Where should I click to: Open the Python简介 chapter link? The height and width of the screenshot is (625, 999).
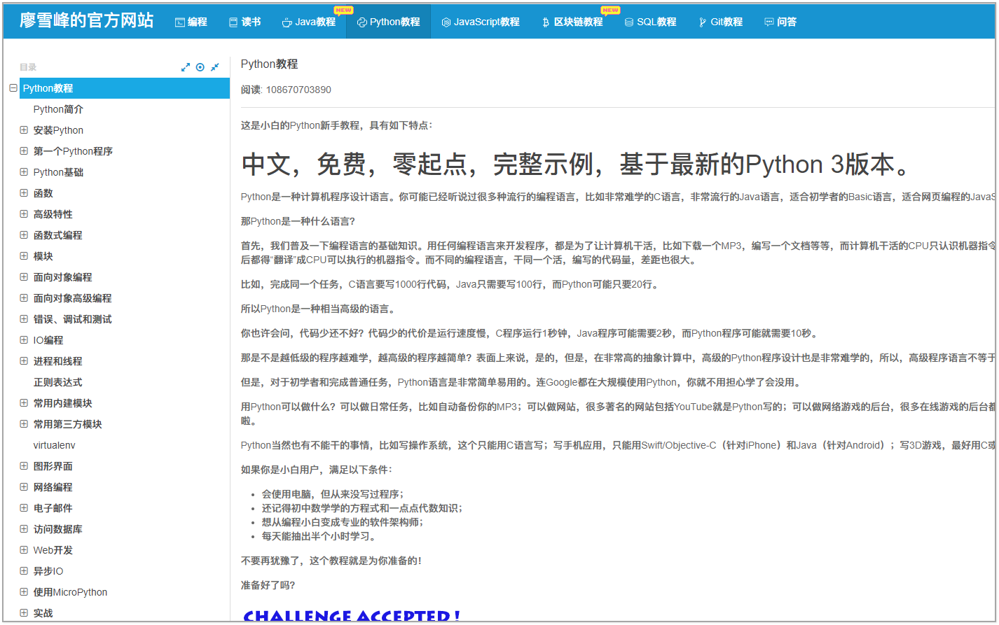click(x=58, y=109)
